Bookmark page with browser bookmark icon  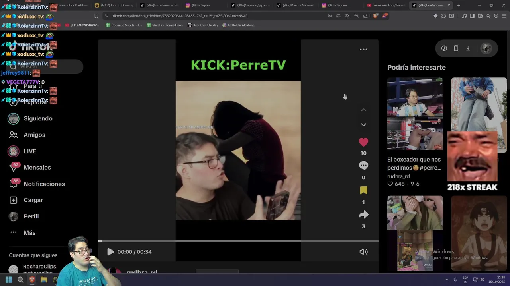point(96,16)
